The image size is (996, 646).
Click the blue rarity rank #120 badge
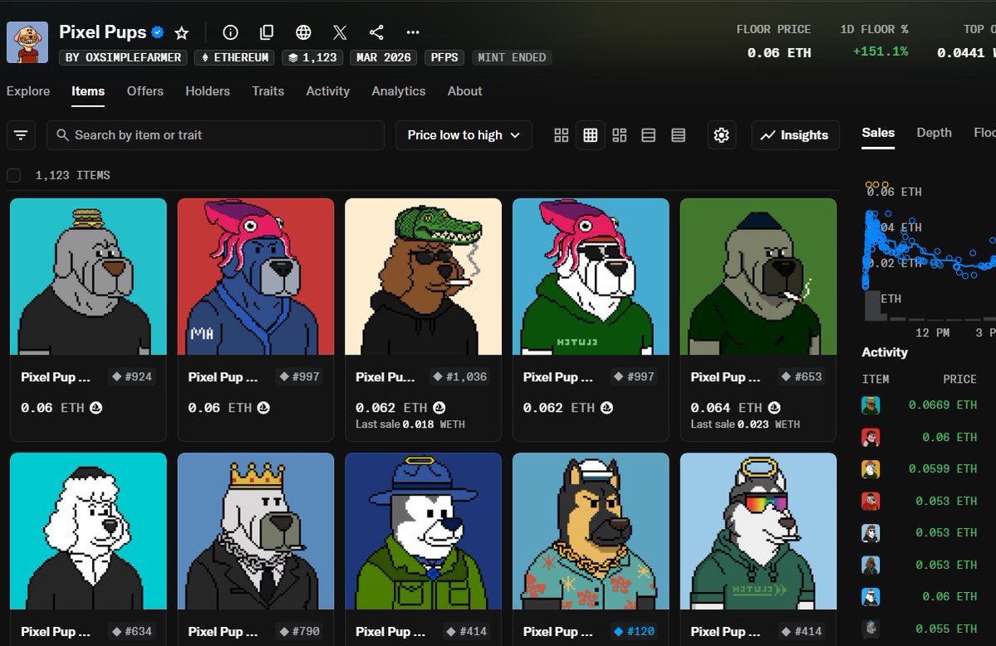click(634, 631)
